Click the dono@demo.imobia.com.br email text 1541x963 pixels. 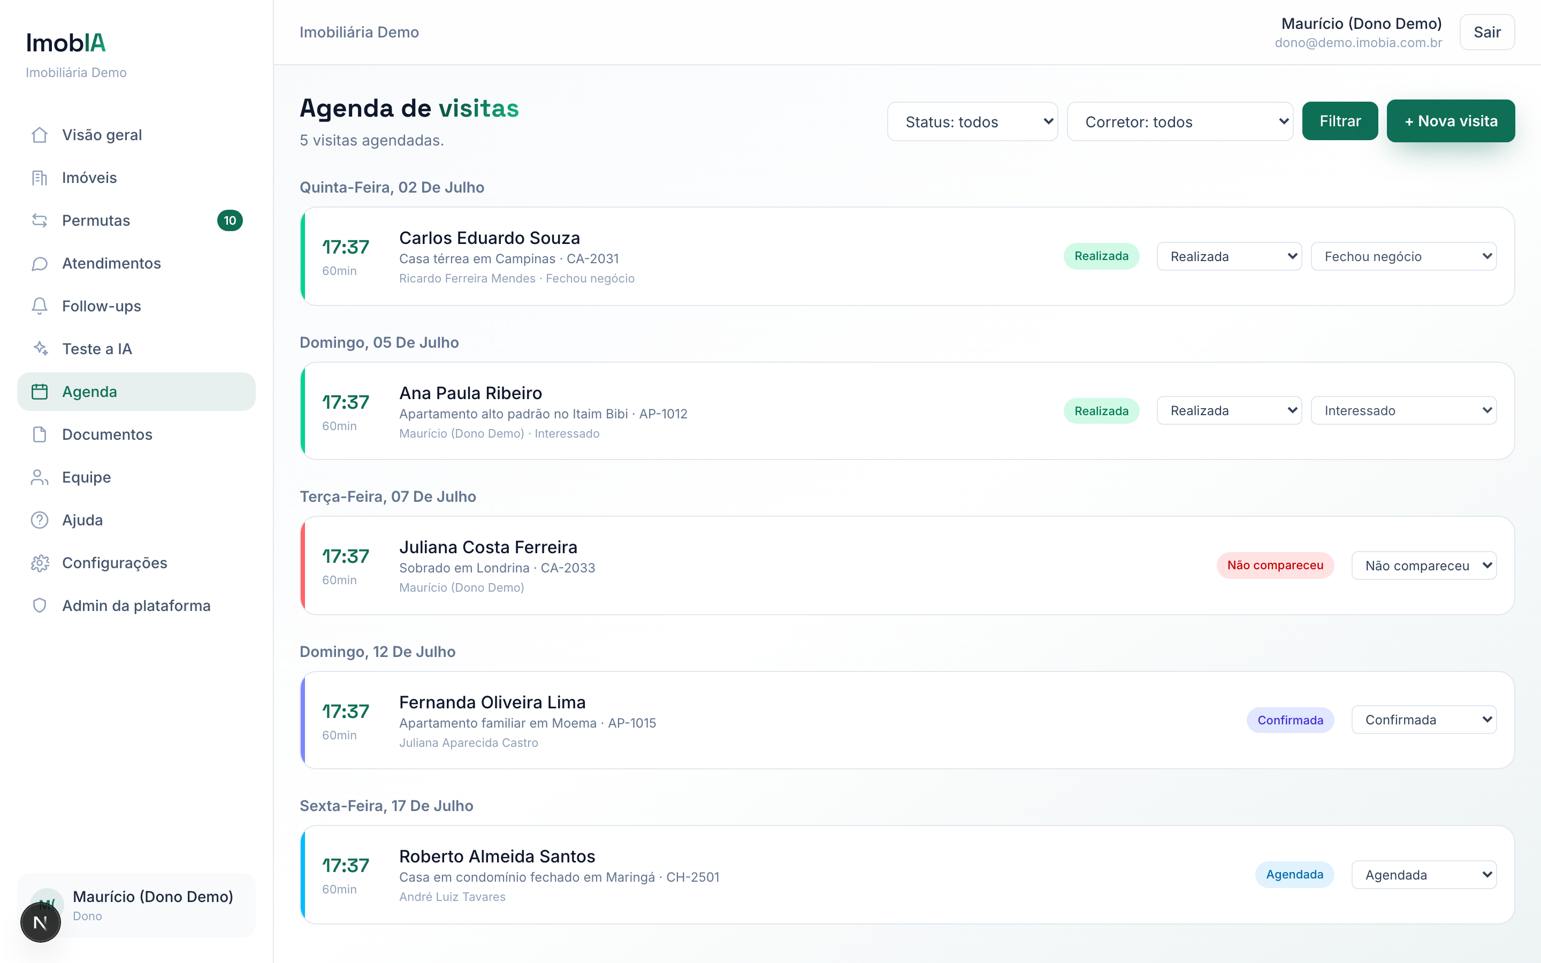(1358, 43)
